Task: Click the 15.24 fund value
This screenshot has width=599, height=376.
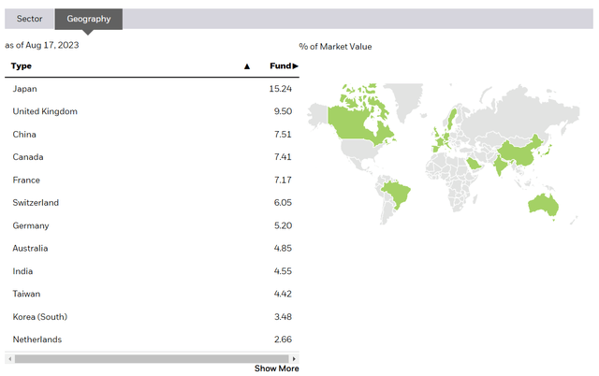Action: 281,89
